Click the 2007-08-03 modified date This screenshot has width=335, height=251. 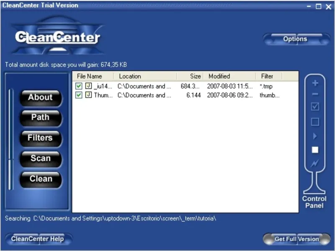[229, 86]
